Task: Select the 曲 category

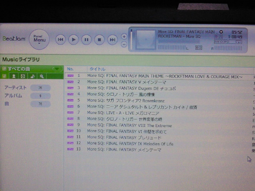Action: click(7, 103)
